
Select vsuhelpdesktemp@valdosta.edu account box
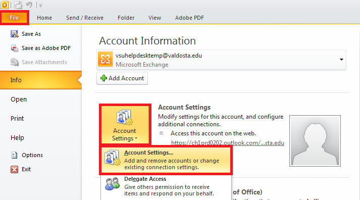221,60
